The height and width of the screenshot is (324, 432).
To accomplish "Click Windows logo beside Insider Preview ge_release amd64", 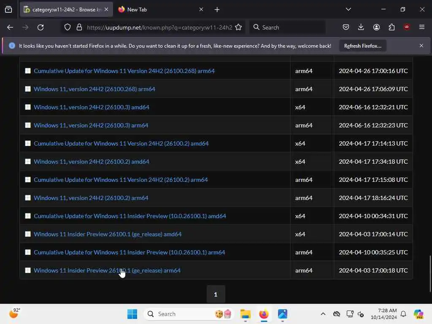I will click(28, 234).
